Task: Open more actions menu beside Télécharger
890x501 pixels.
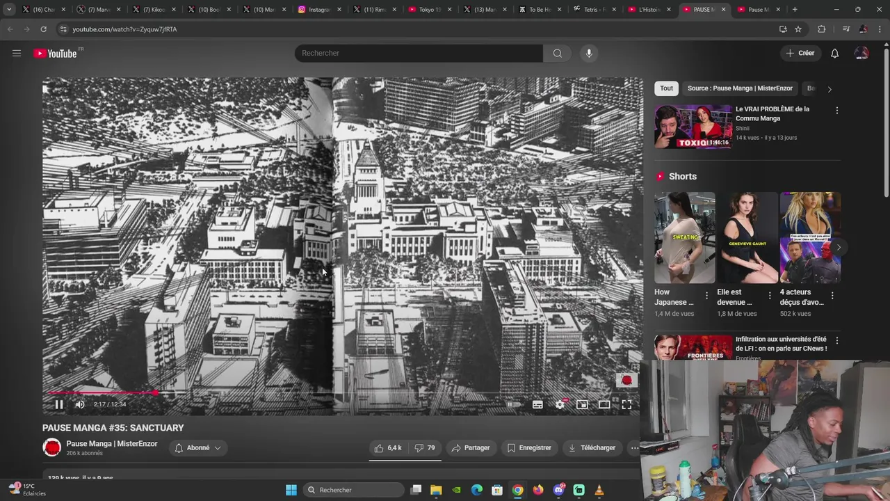Action: [634, 448]
